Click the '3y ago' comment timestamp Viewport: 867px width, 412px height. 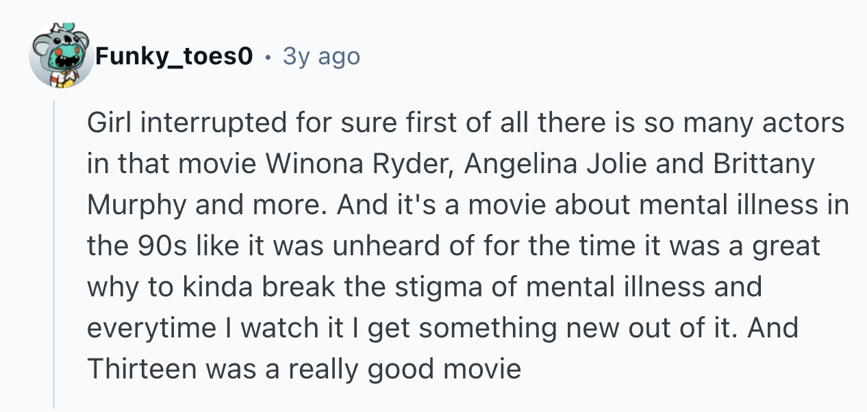coord(321,57)
